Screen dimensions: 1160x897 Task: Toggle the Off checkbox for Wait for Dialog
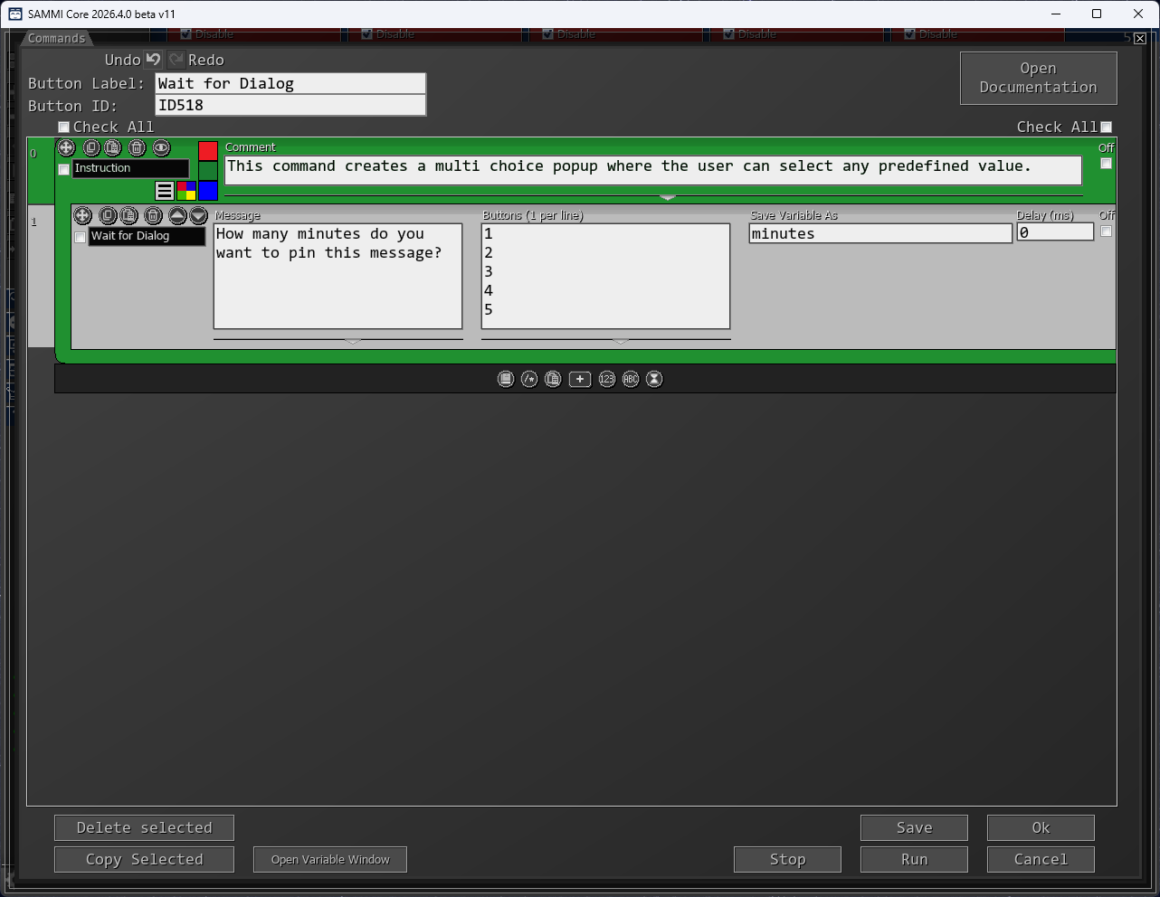pyautogui.click(x=1106, y=231)
